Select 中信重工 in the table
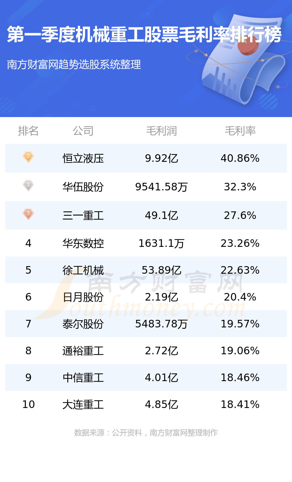Screen dimensions: 292x482 [83, 378]
